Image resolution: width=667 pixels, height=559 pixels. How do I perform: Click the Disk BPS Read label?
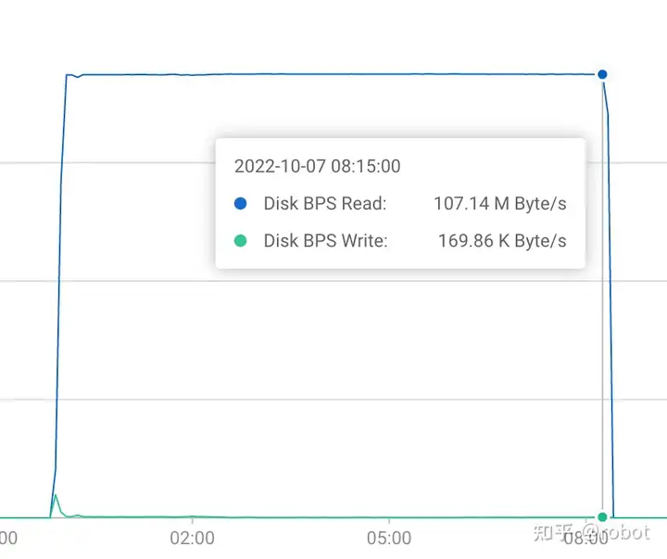point(325,204)
